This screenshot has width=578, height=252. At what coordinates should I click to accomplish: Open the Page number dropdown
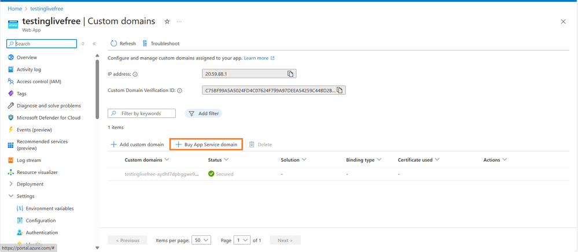(242, 240)
